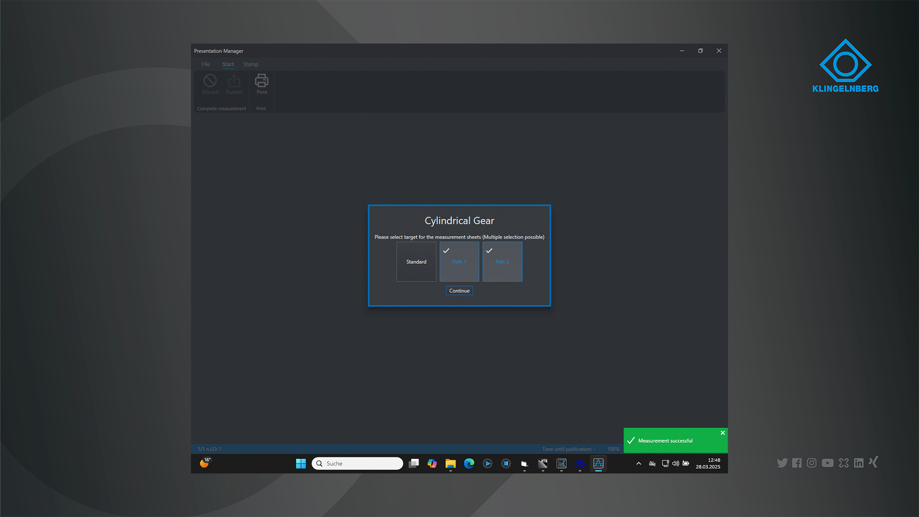Click the 'Presentation Manager' window title
The height and width of the screenshot is (517, 919).
point(219,51)
